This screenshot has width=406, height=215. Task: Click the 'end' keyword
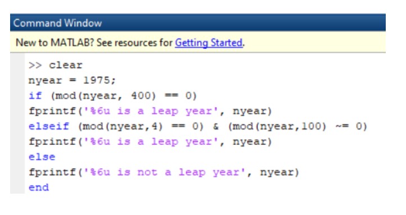[39, 187]
